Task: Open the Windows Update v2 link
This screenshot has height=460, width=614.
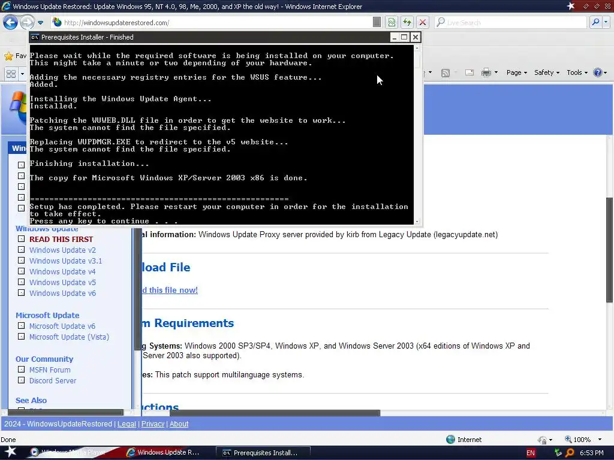Action: click(62, 250)
